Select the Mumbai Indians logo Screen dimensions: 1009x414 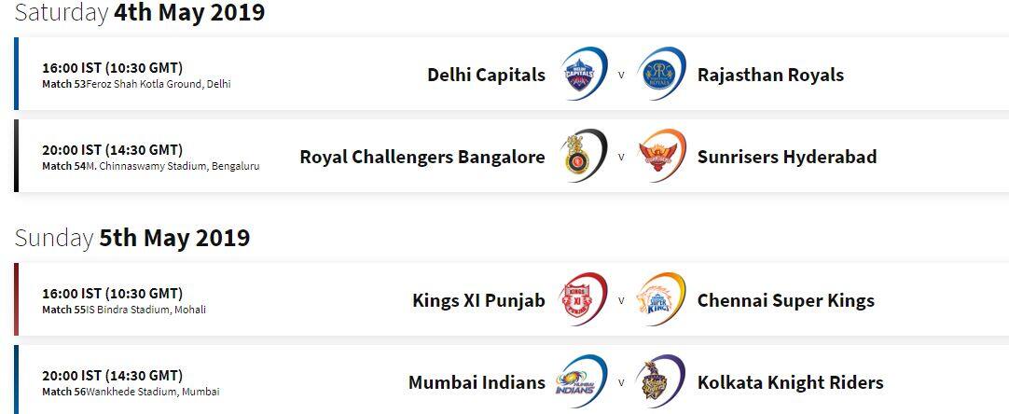[x=582, y=381]
